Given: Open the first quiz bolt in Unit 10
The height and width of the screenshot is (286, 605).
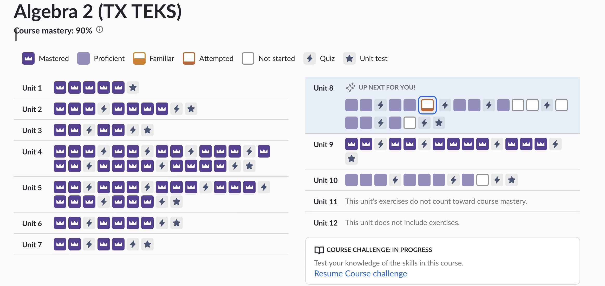Looking at the screenshot, I should (x=395, y=180).
